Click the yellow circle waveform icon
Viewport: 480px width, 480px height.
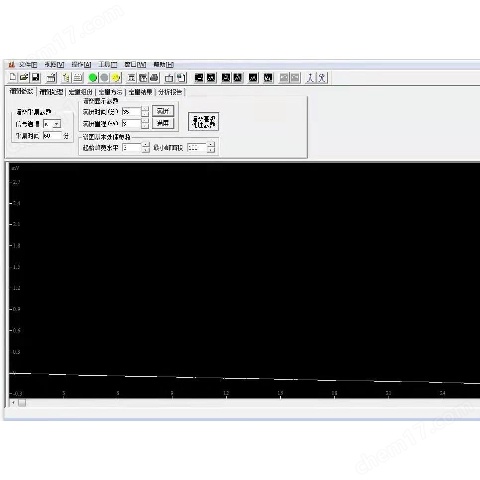(x=116, y=78)
